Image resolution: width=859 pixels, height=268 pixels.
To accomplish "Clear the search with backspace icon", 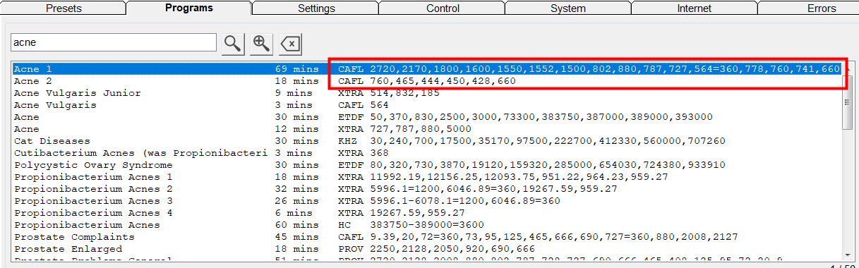I will click(290, 44).
